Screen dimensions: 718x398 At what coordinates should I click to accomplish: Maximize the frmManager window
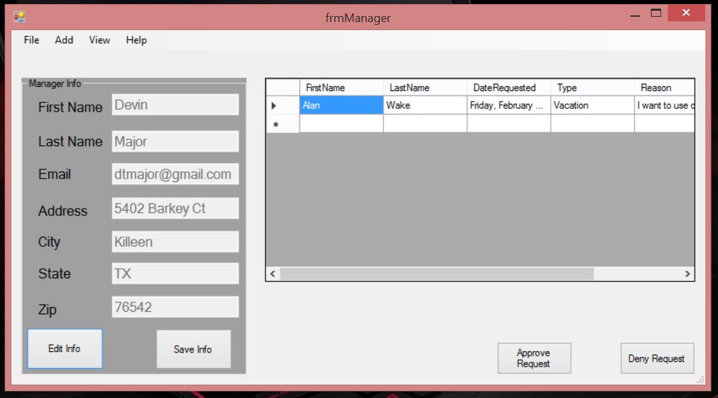point(656,13)
